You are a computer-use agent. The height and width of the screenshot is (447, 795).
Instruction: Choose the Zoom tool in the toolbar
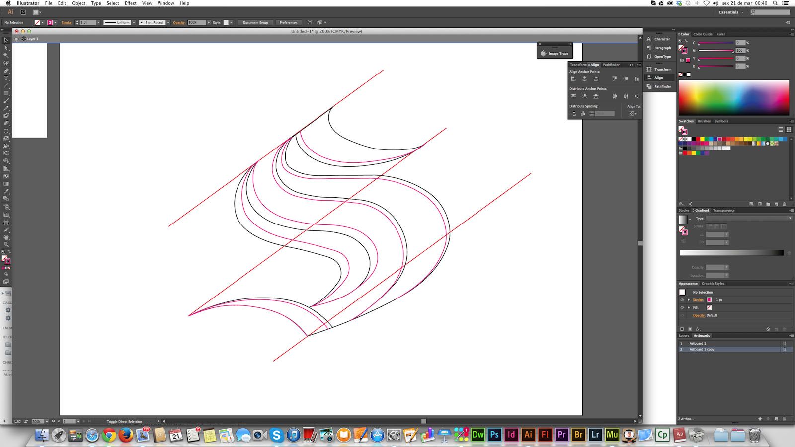click(6, 244)
